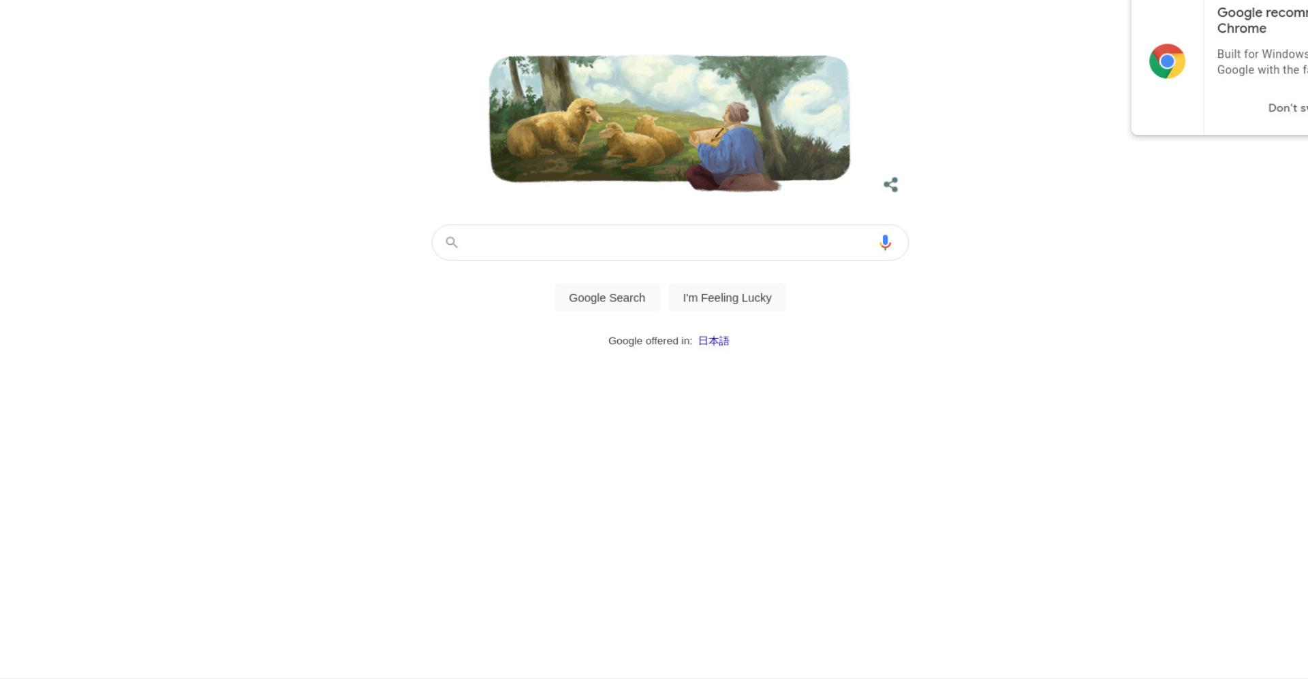
Task: Click the magnifying glass in the search box
Action: click(451, 242)
